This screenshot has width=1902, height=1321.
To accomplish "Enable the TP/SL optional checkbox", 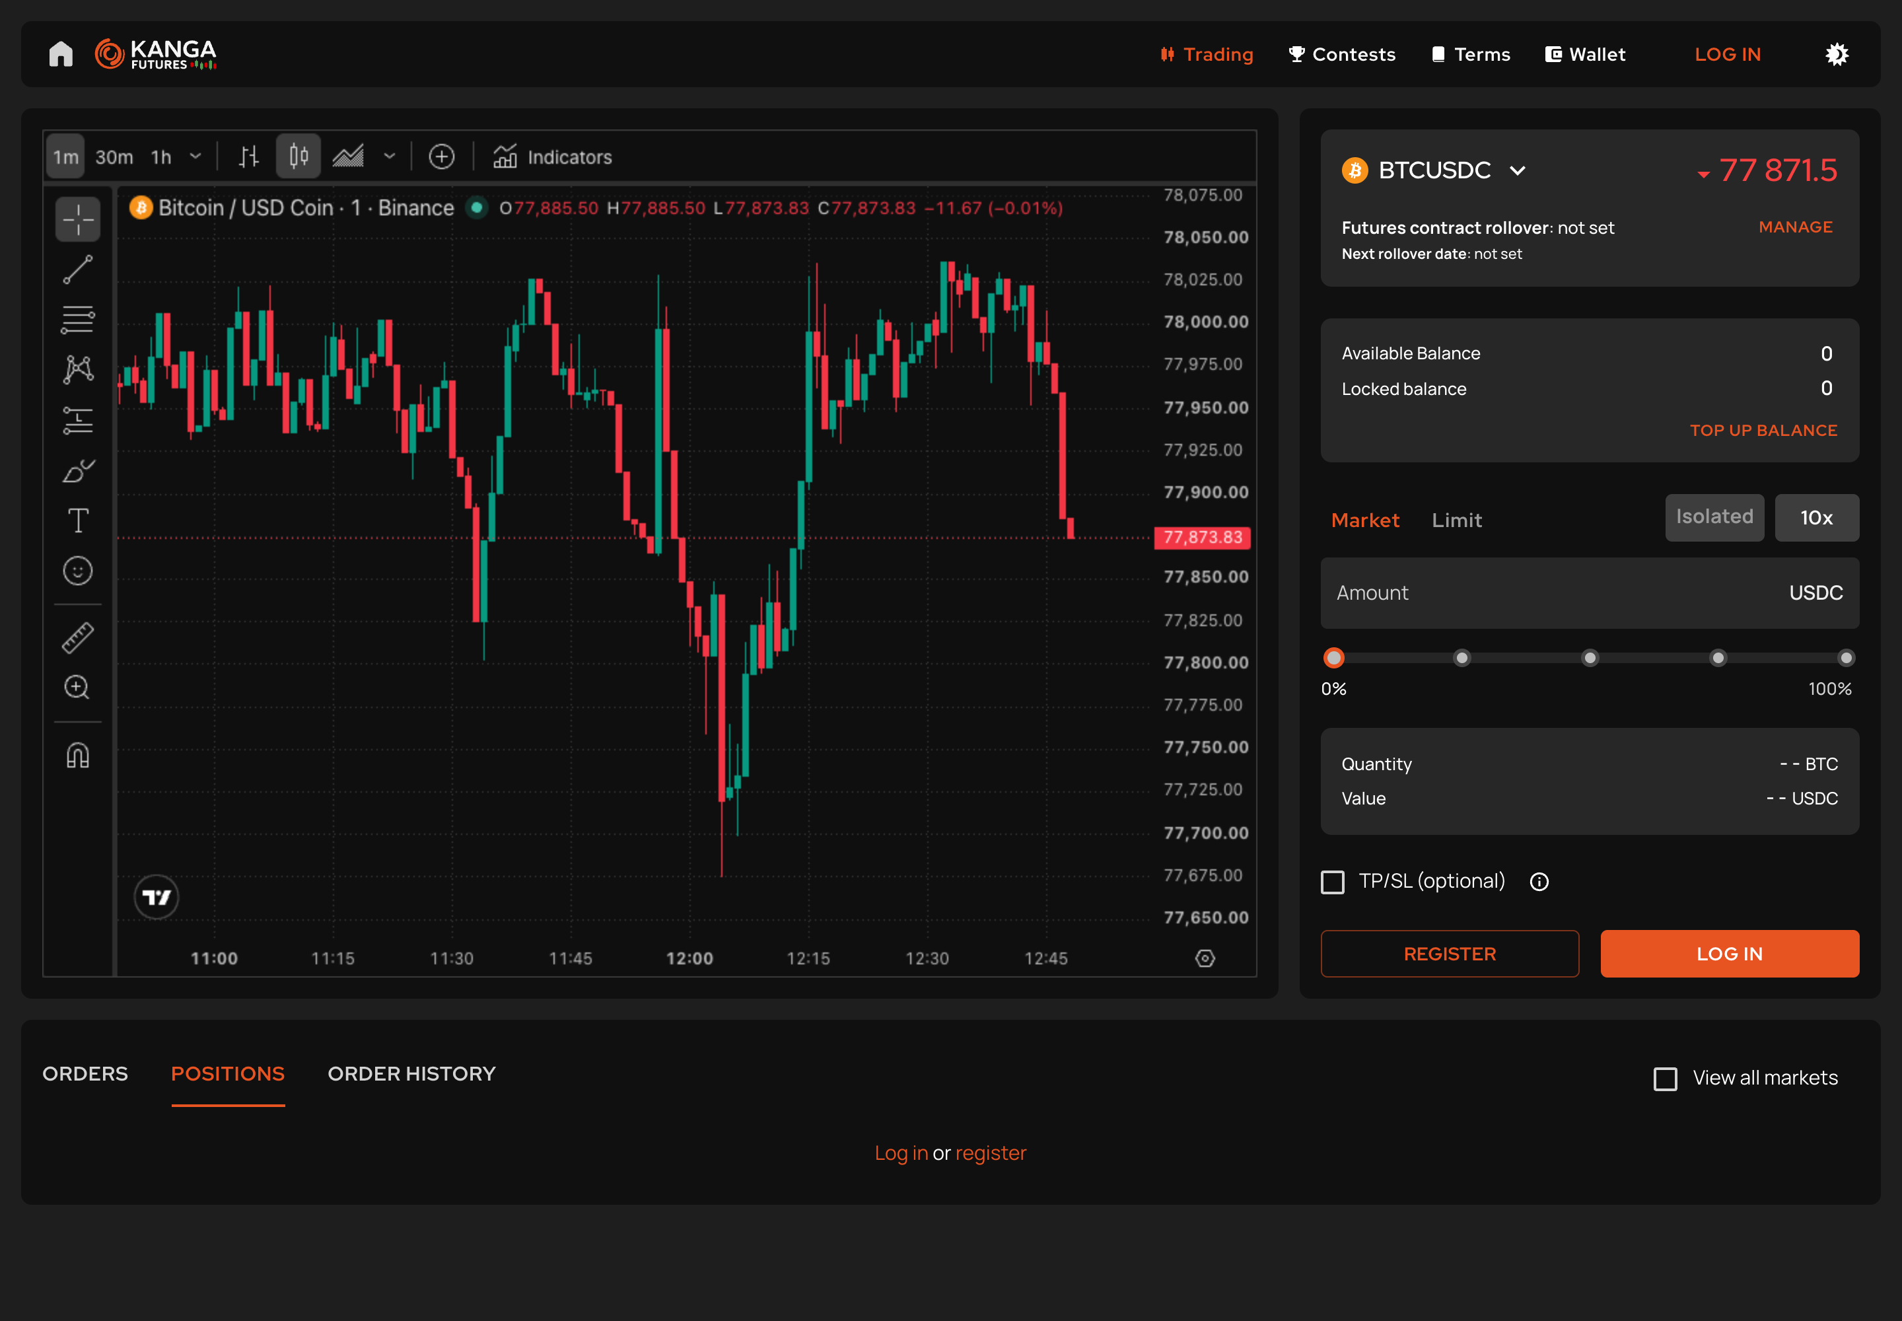I will [1333, 882].
